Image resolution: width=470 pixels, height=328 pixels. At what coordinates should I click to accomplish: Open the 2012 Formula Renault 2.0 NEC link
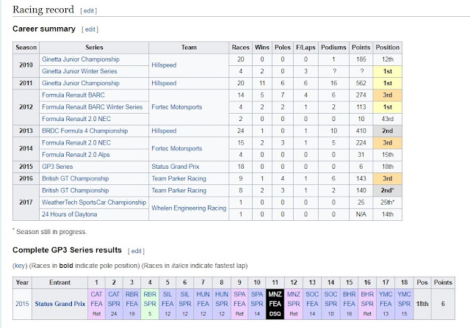coord(76,119)
